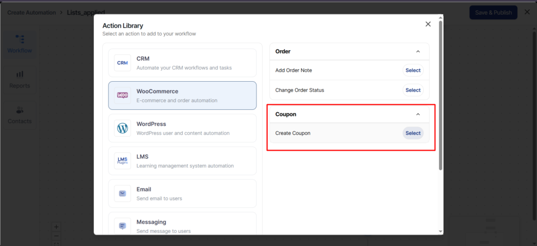Click the WordPress logo icon

click(123, 128)
